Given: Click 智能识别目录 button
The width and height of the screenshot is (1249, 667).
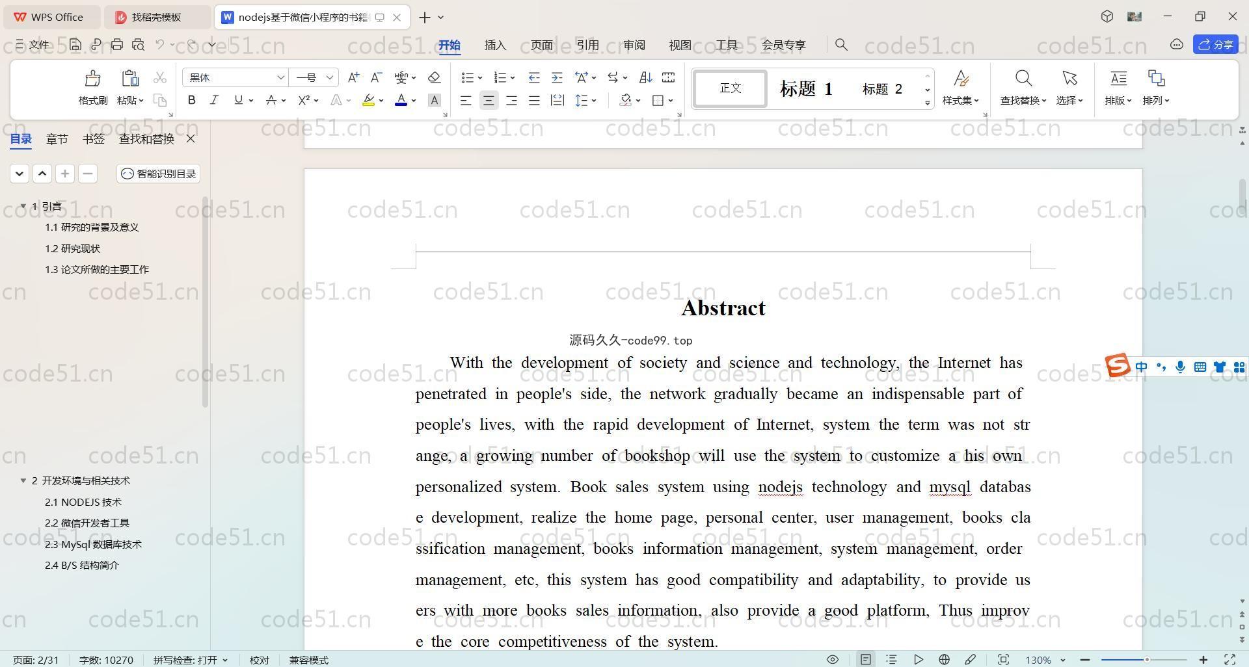Looking at the screenshot, I should click(x=159, y=174).
